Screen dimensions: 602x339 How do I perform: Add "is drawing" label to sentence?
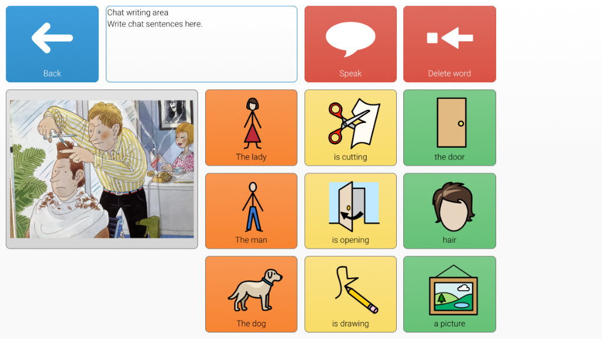350,324
